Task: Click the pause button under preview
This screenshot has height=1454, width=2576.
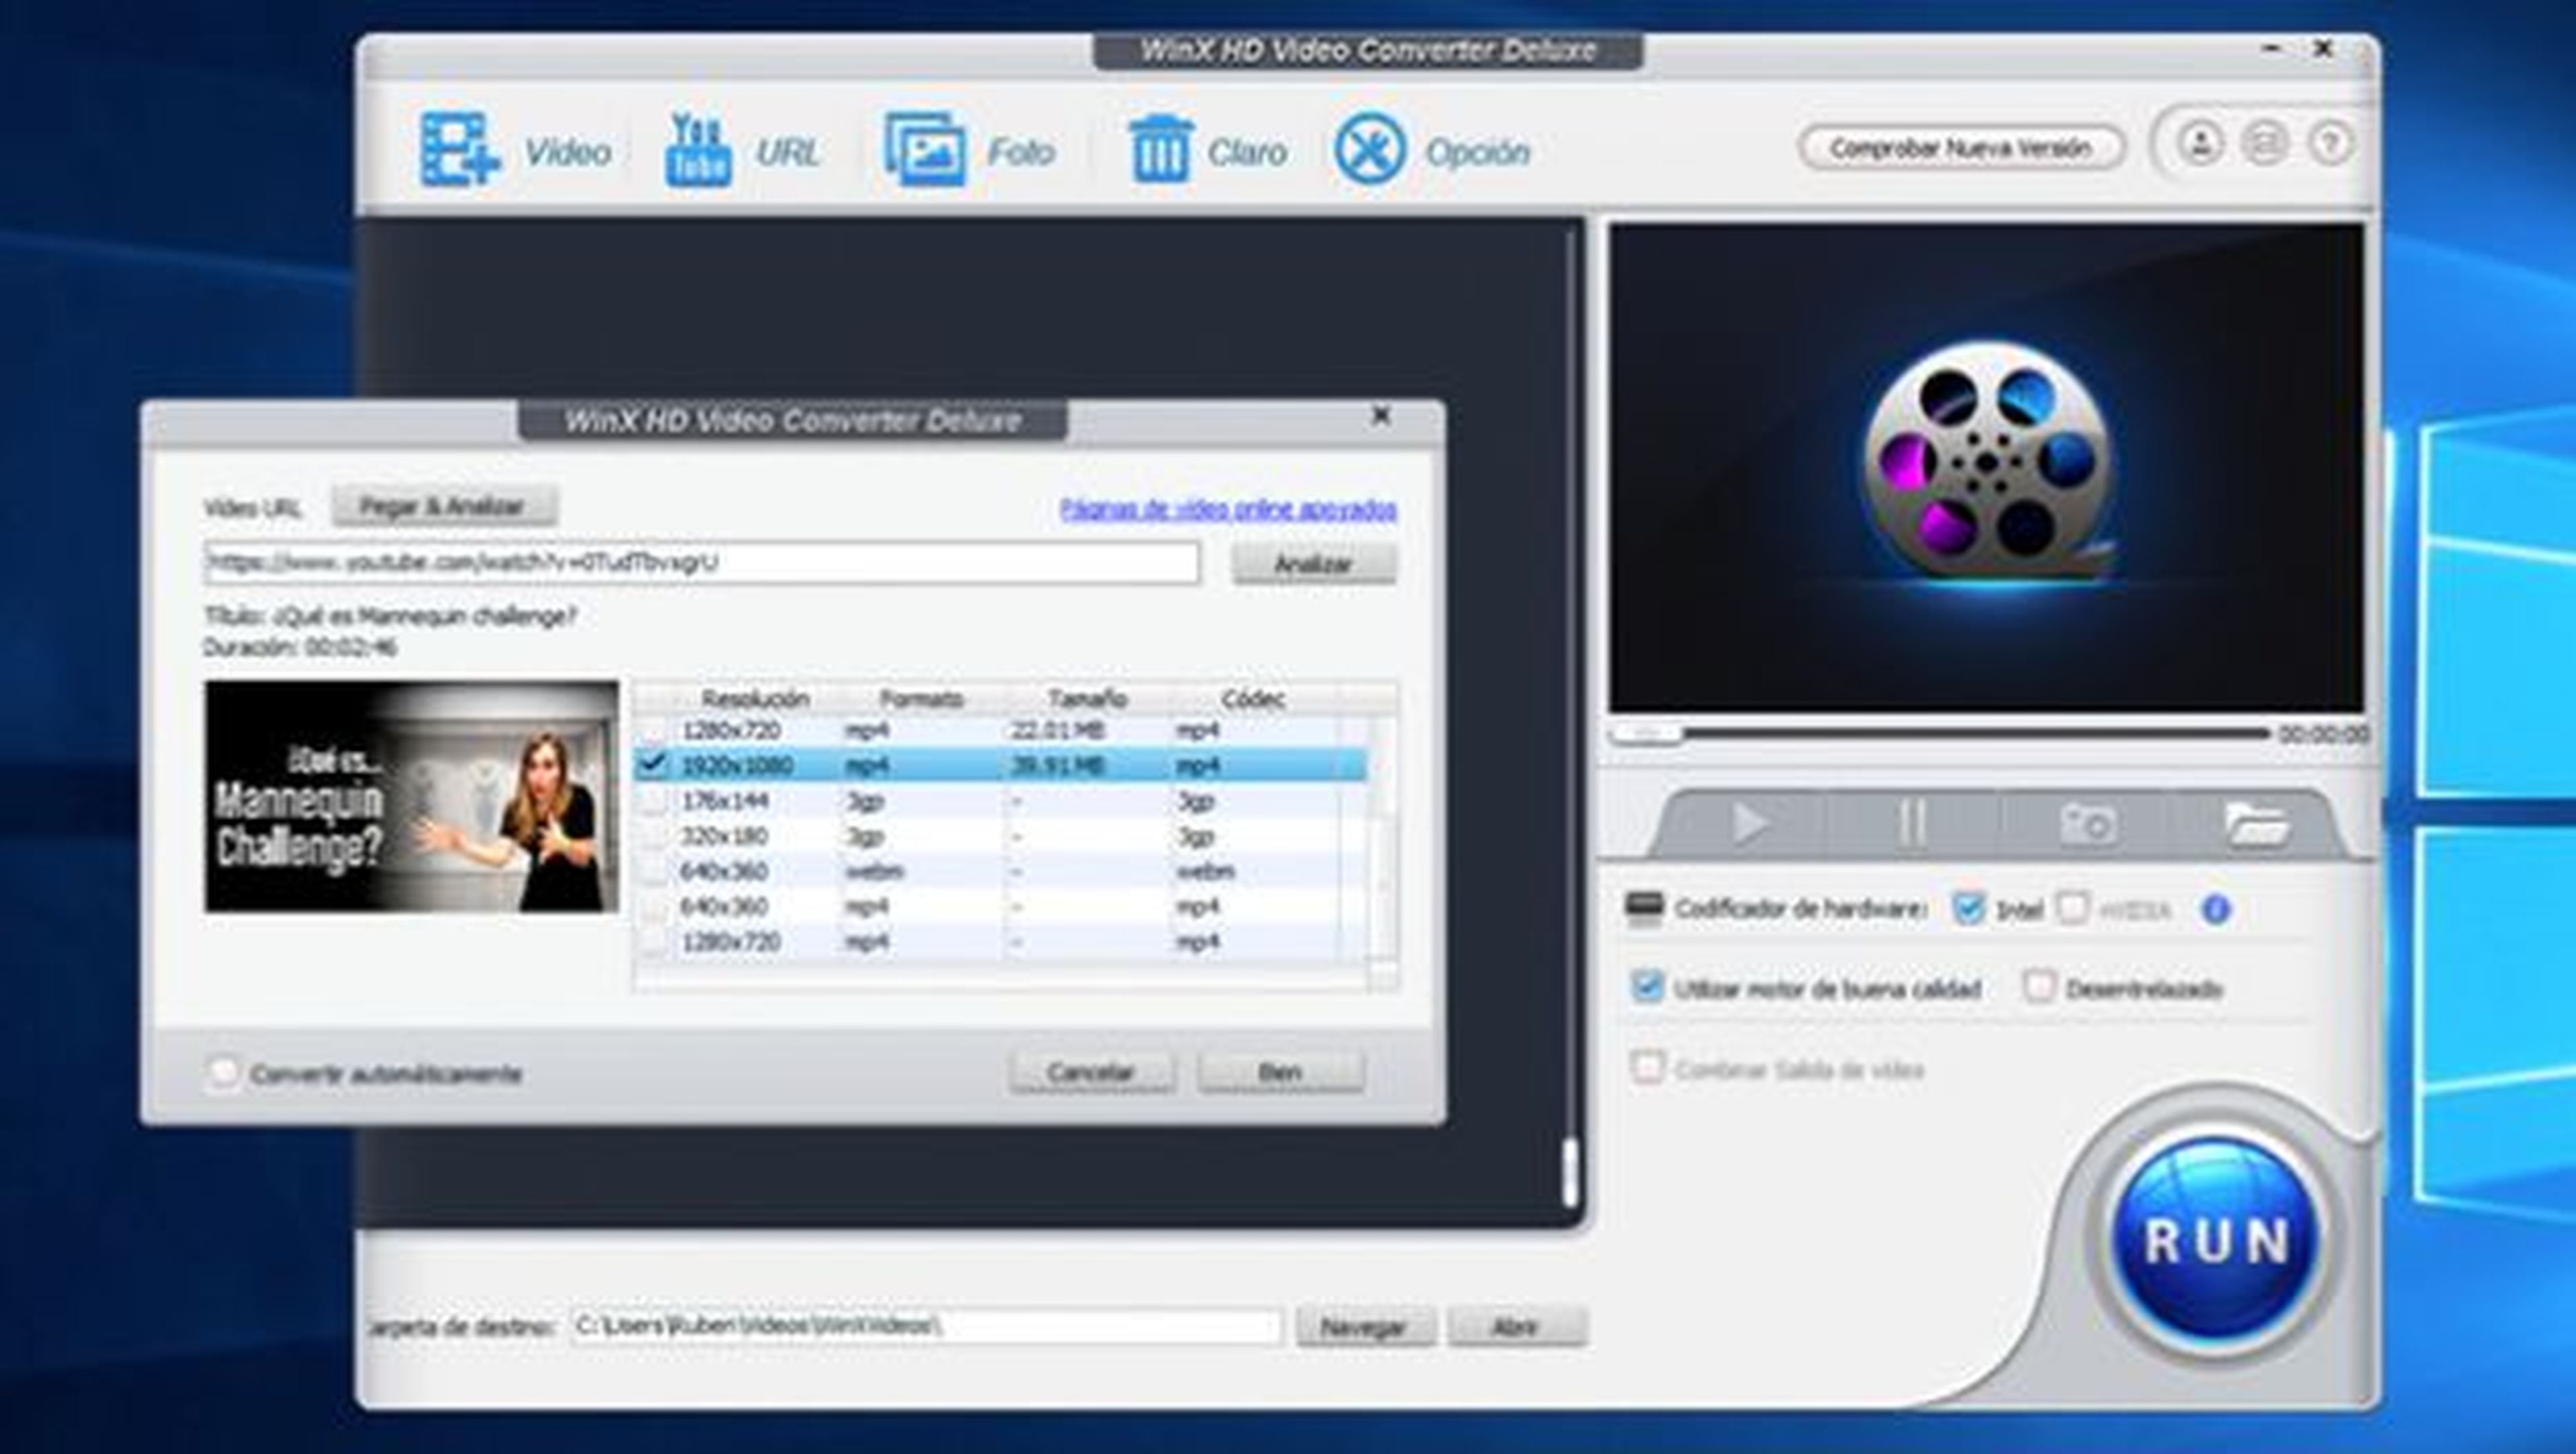Action: [x=1912, y=824]
